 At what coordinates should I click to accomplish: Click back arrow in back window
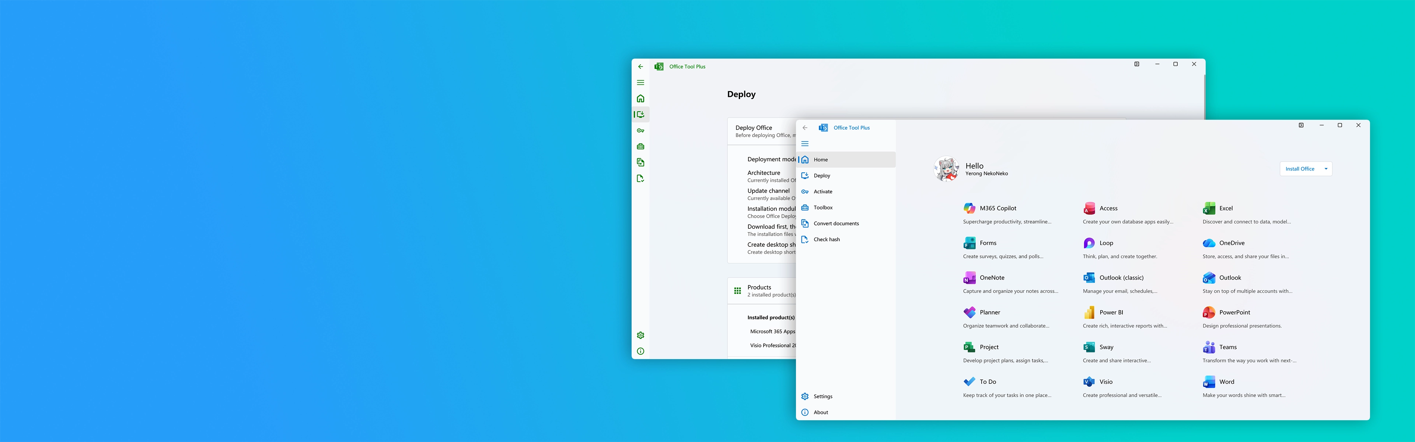[640, 66]
